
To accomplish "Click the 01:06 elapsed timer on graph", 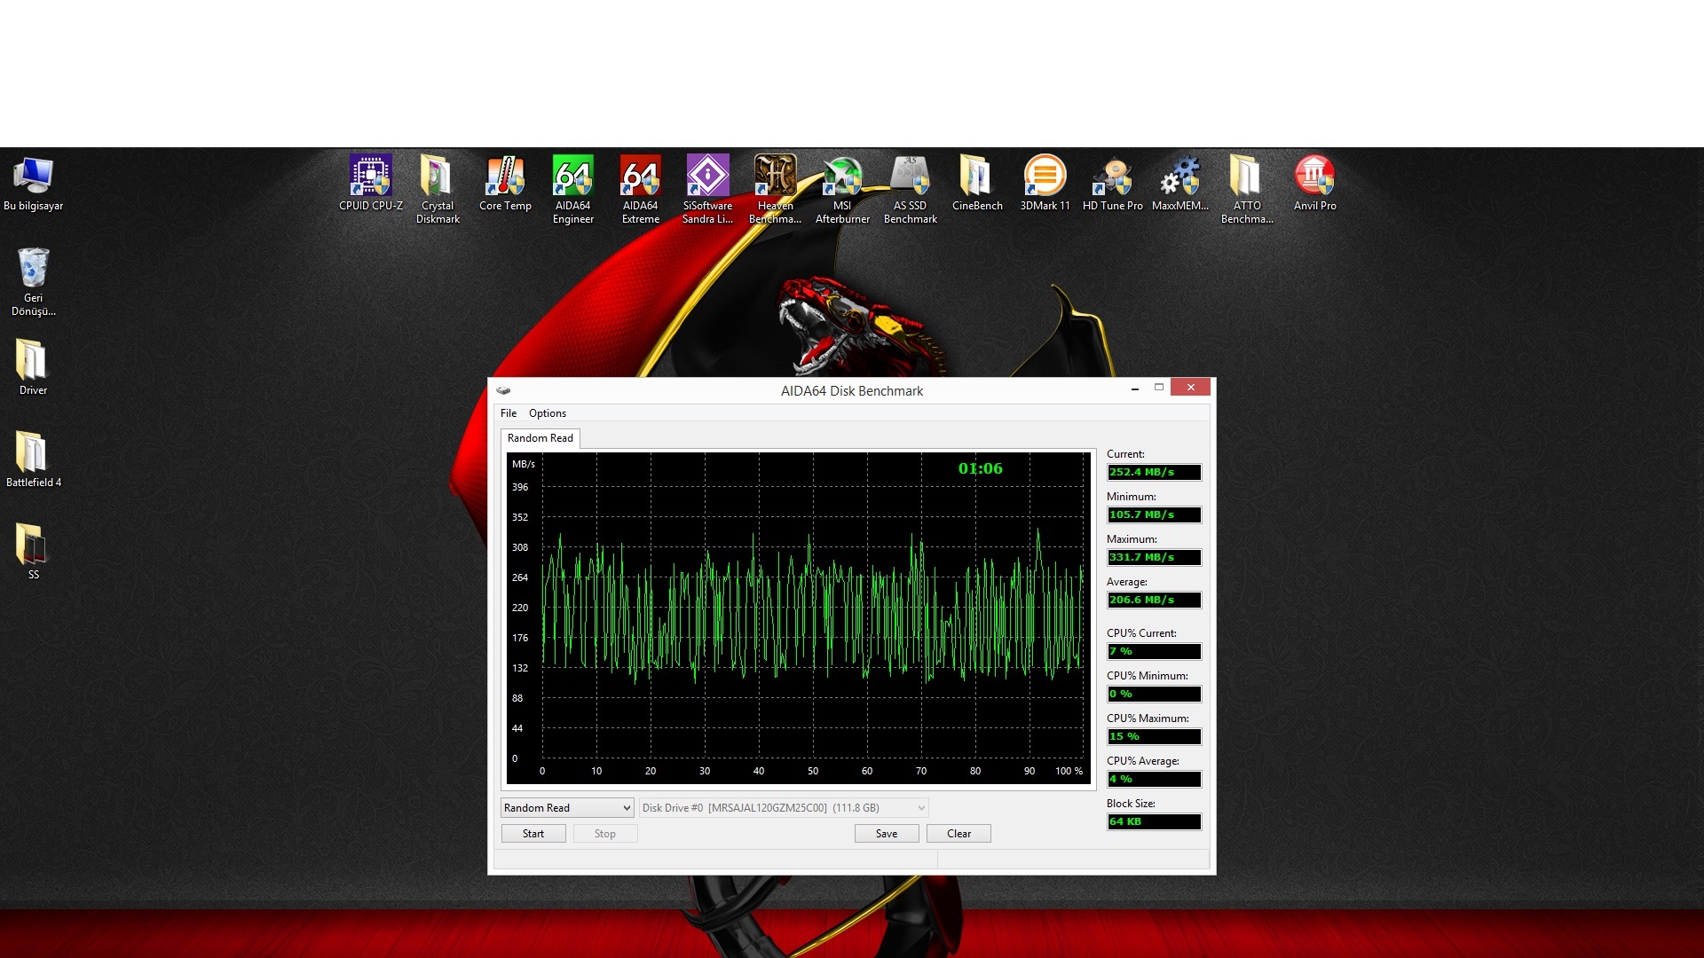I will point(980,468).
